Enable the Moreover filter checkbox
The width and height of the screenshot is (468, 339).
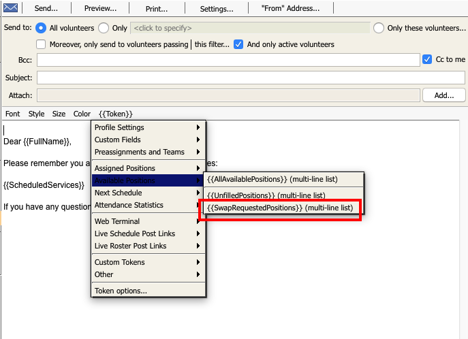pos(41,44)
